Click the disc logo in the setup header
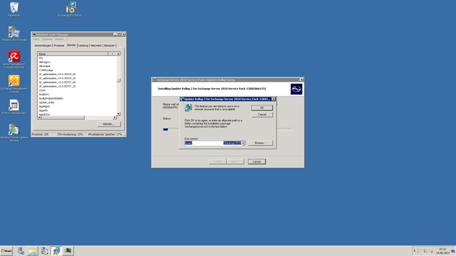The width and height of the screenshot is (456, 256). 296,89
